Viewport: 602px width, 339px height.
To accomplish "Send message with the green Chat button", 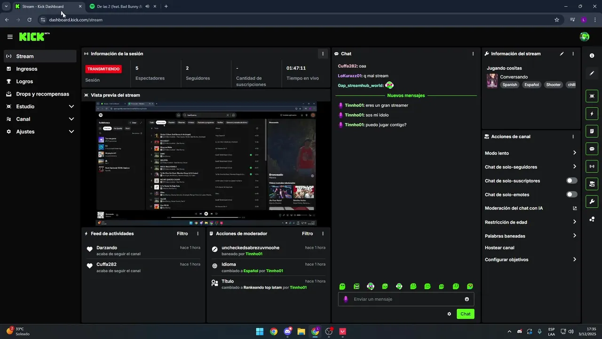I will [465, 314].
